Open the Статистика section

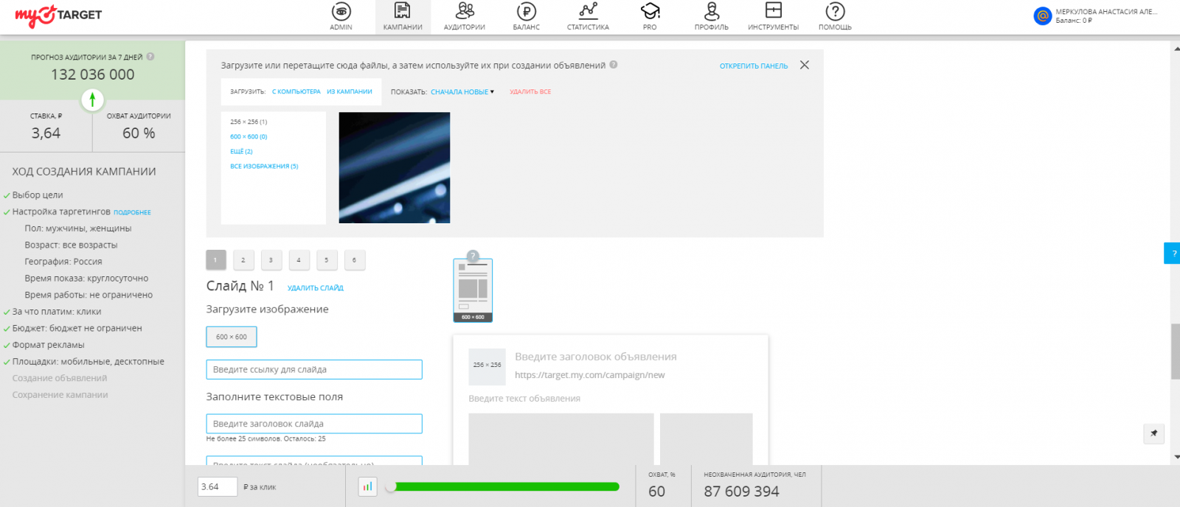[588, 17]
